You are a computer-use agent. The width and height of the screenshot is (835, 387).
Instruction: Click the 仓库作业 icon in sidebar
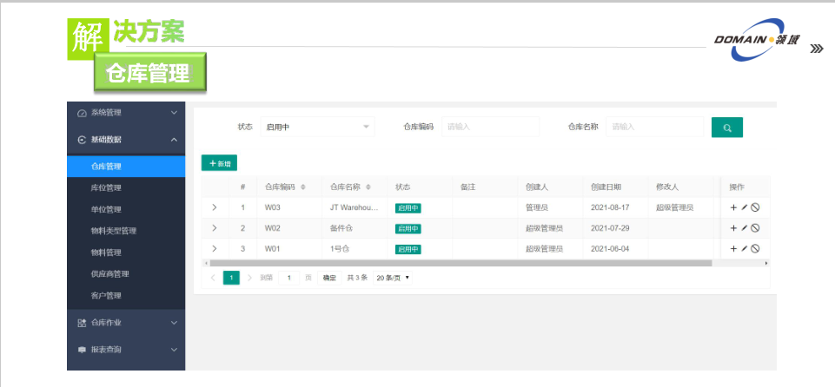(82, 323)
